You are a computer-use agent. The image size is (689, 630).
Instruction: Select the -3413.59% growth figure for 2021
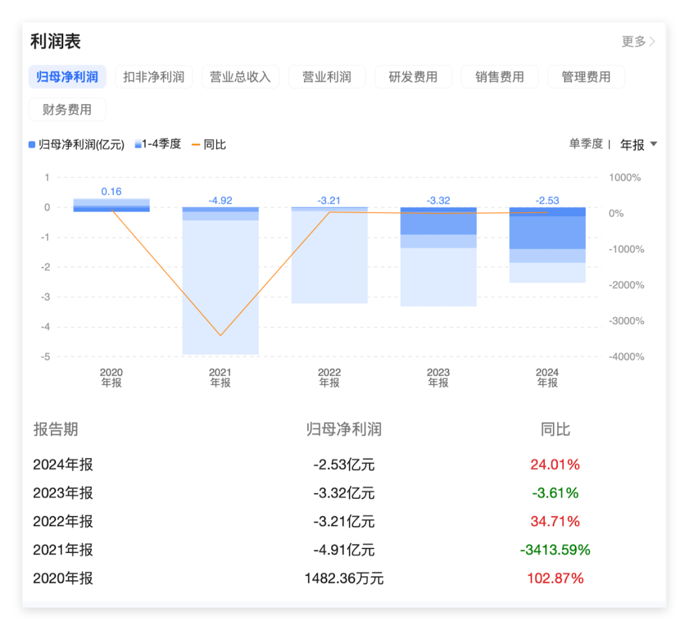pyautogui.click(x=556, y=550)
